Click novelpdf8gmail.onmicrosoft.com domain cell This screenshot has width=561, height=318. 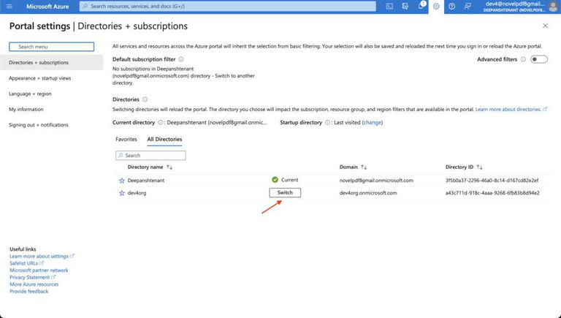(376, 181)
